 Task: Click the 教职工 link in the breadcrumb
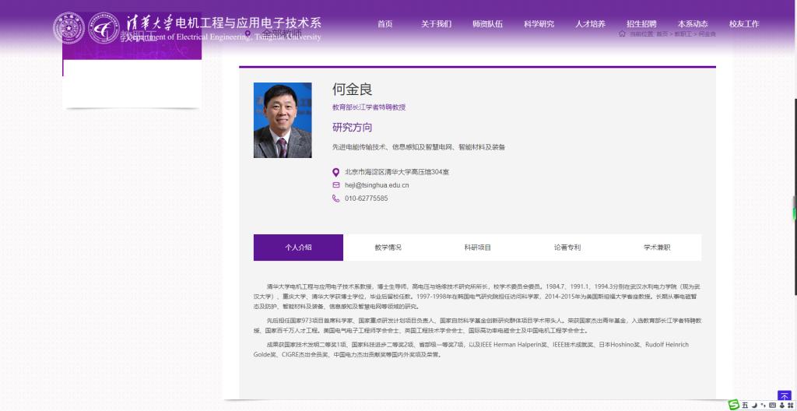[683, 34]
